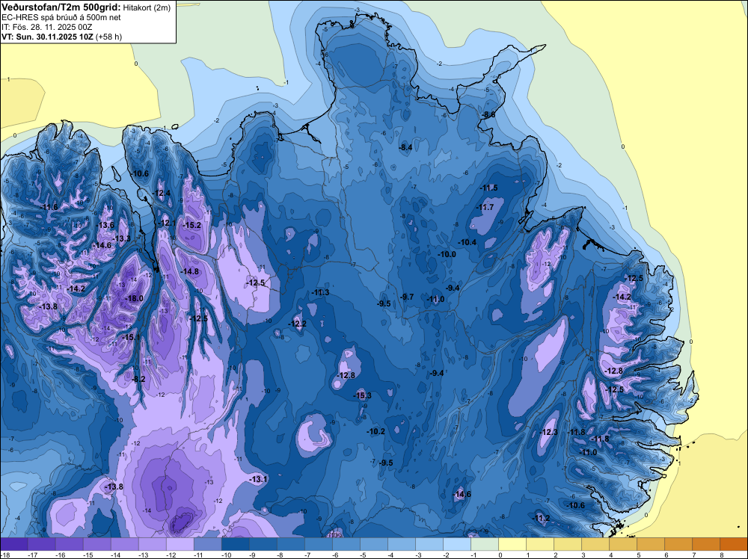This screenshot has height=559, width=748.
Task: Click the legend color between 4 and 5
Action: (x=623, y=544)
